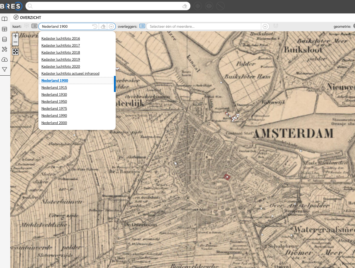
Task: Select Nederland 1930 map
Action: coord(54,95)
